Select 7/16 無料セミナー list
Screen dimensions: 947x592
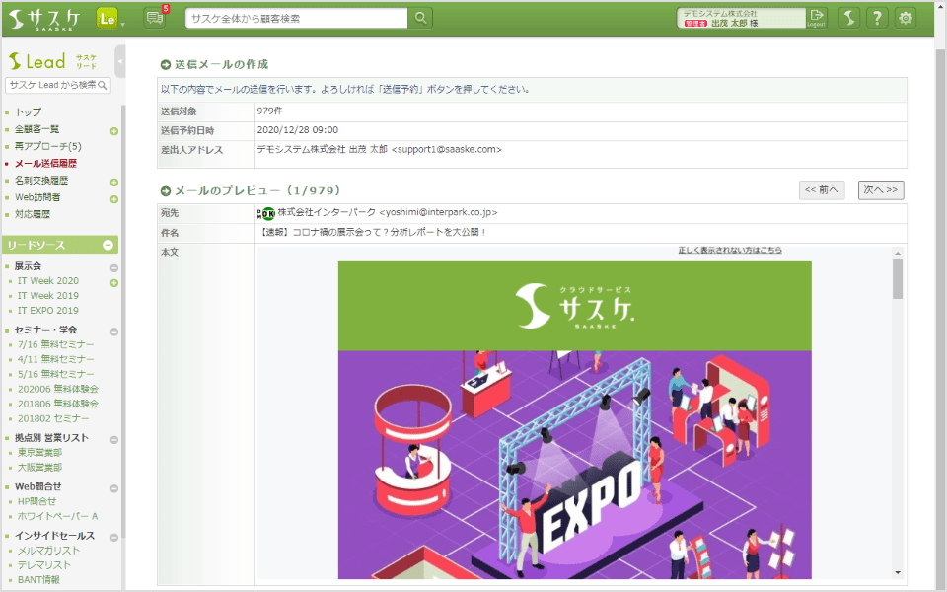click(x=55, y=344)
